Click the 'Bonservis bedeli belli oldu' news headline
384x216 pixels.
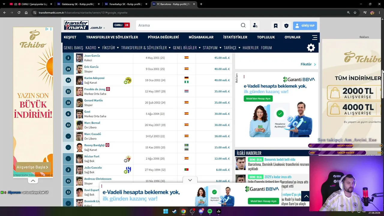tap(280, 160)
